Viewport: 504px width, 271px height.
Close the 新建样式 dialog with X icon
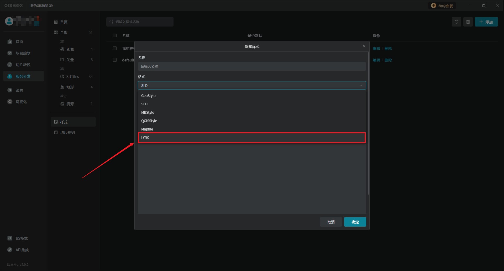(364, 46)
